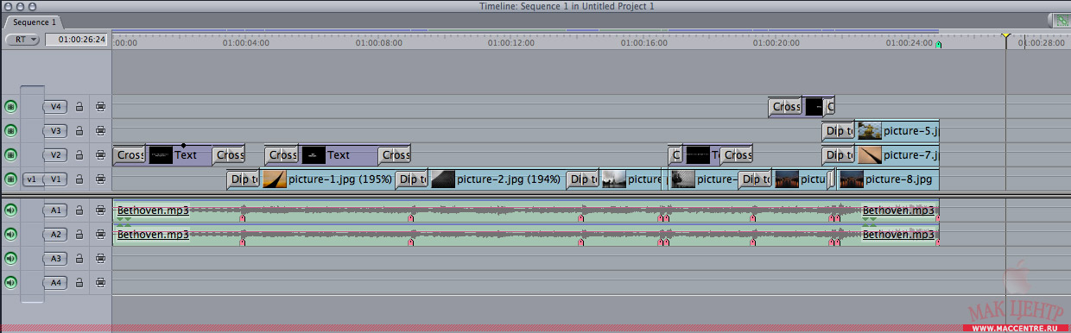Image resolution: width=1071 pixels, height=333 pixels.
Task: Toggle Auto Select on A1 track
Action: pos(100,210)
